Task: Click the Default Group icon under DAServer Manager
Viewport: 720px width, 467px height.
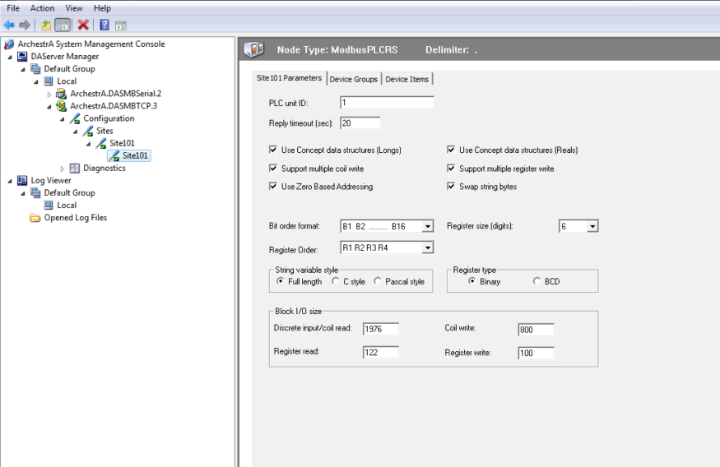Action: tap(35, 69)
